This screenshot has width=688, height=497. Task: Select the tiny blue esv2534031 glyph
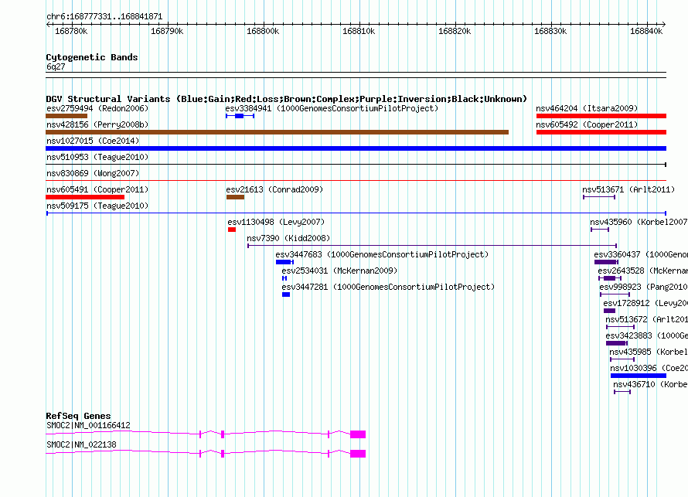click(x=284, y=278)
